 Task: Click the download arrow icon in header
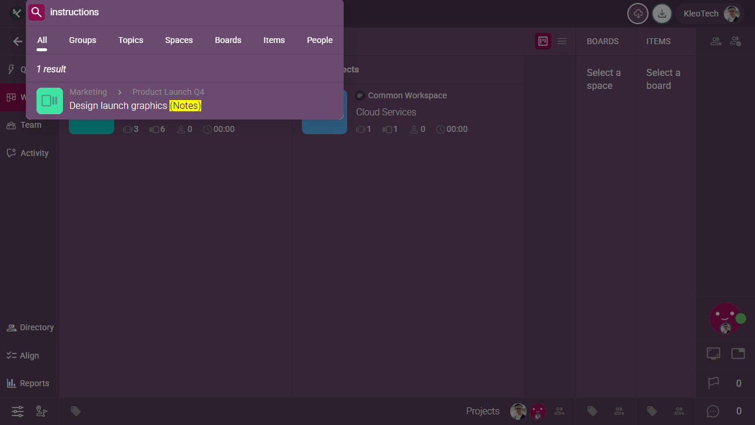coord(662,14)
